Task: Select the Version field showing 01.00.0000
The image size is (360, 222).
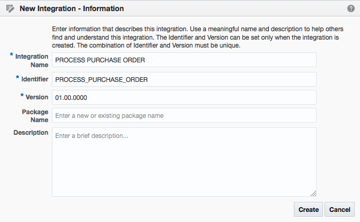Action: tap(184, 97)
